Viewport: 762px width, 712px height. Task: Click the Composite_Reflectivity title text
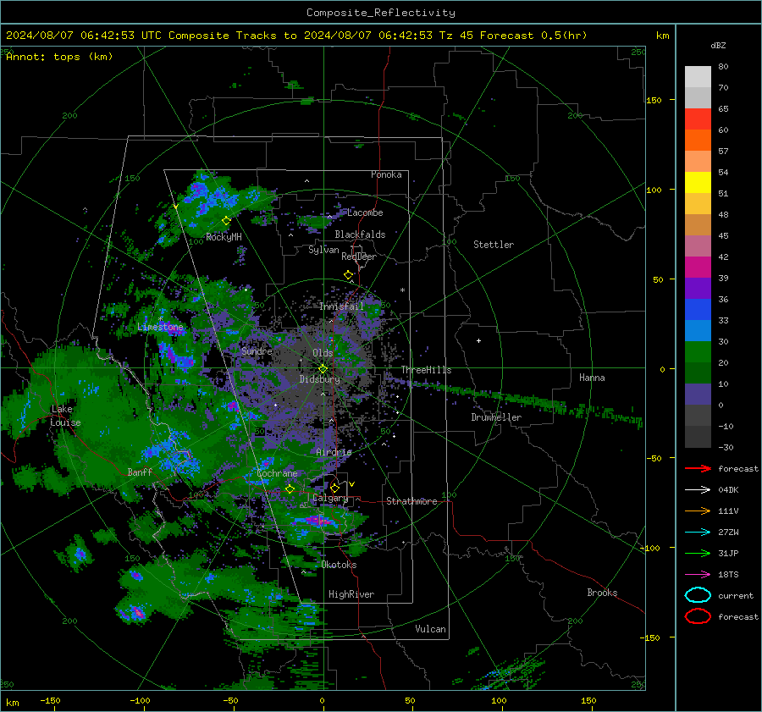(x=380, y=13)
